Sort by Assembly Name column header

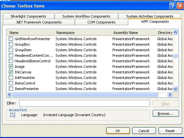(133, 33)
